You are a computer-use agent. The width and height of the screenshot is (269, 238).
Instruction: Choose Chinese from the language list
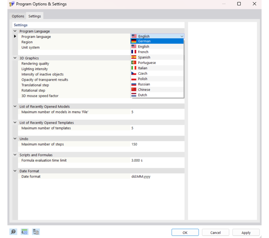(x=157, y=89)
